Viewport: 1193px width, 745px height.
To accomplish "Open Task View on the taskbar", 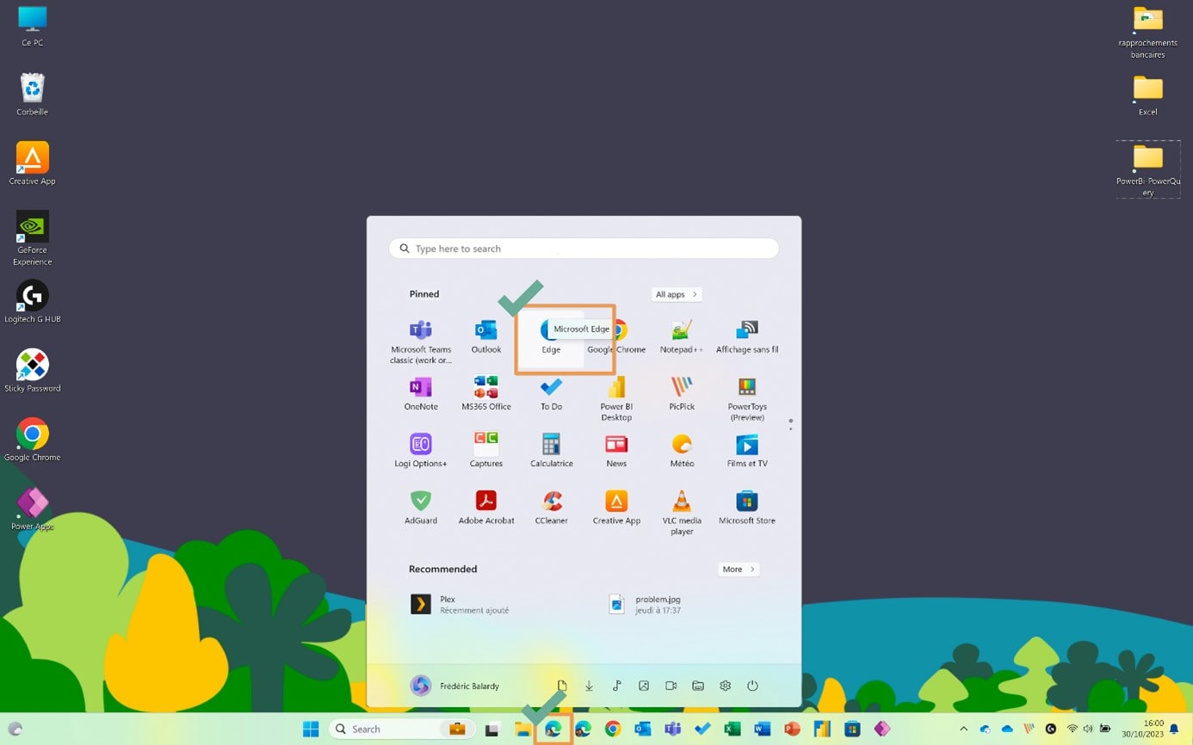I will tap(492, 730).
